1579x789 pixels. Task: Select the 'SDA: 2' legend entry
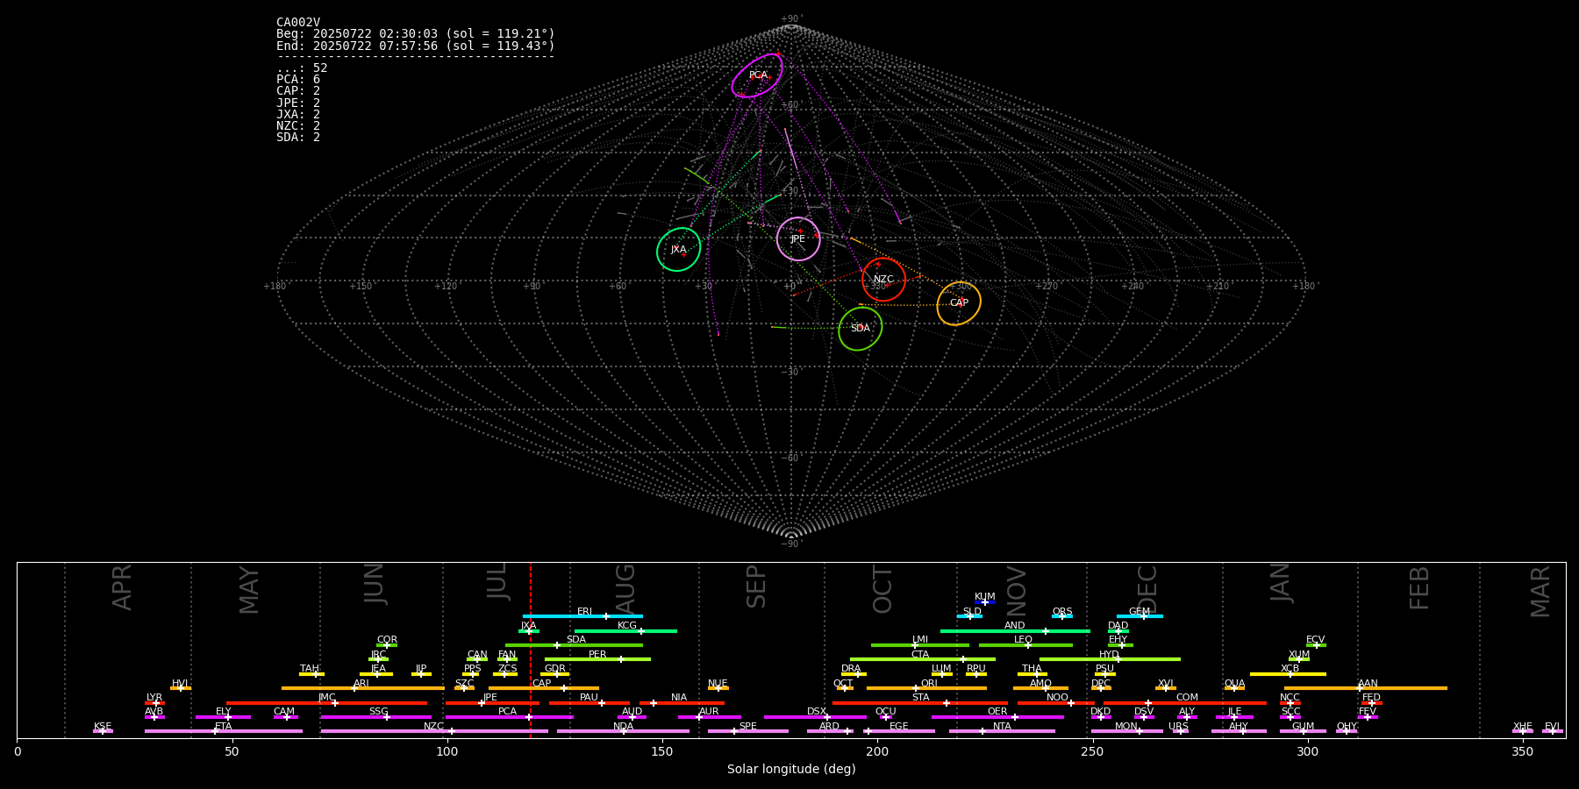click(298, 138)
